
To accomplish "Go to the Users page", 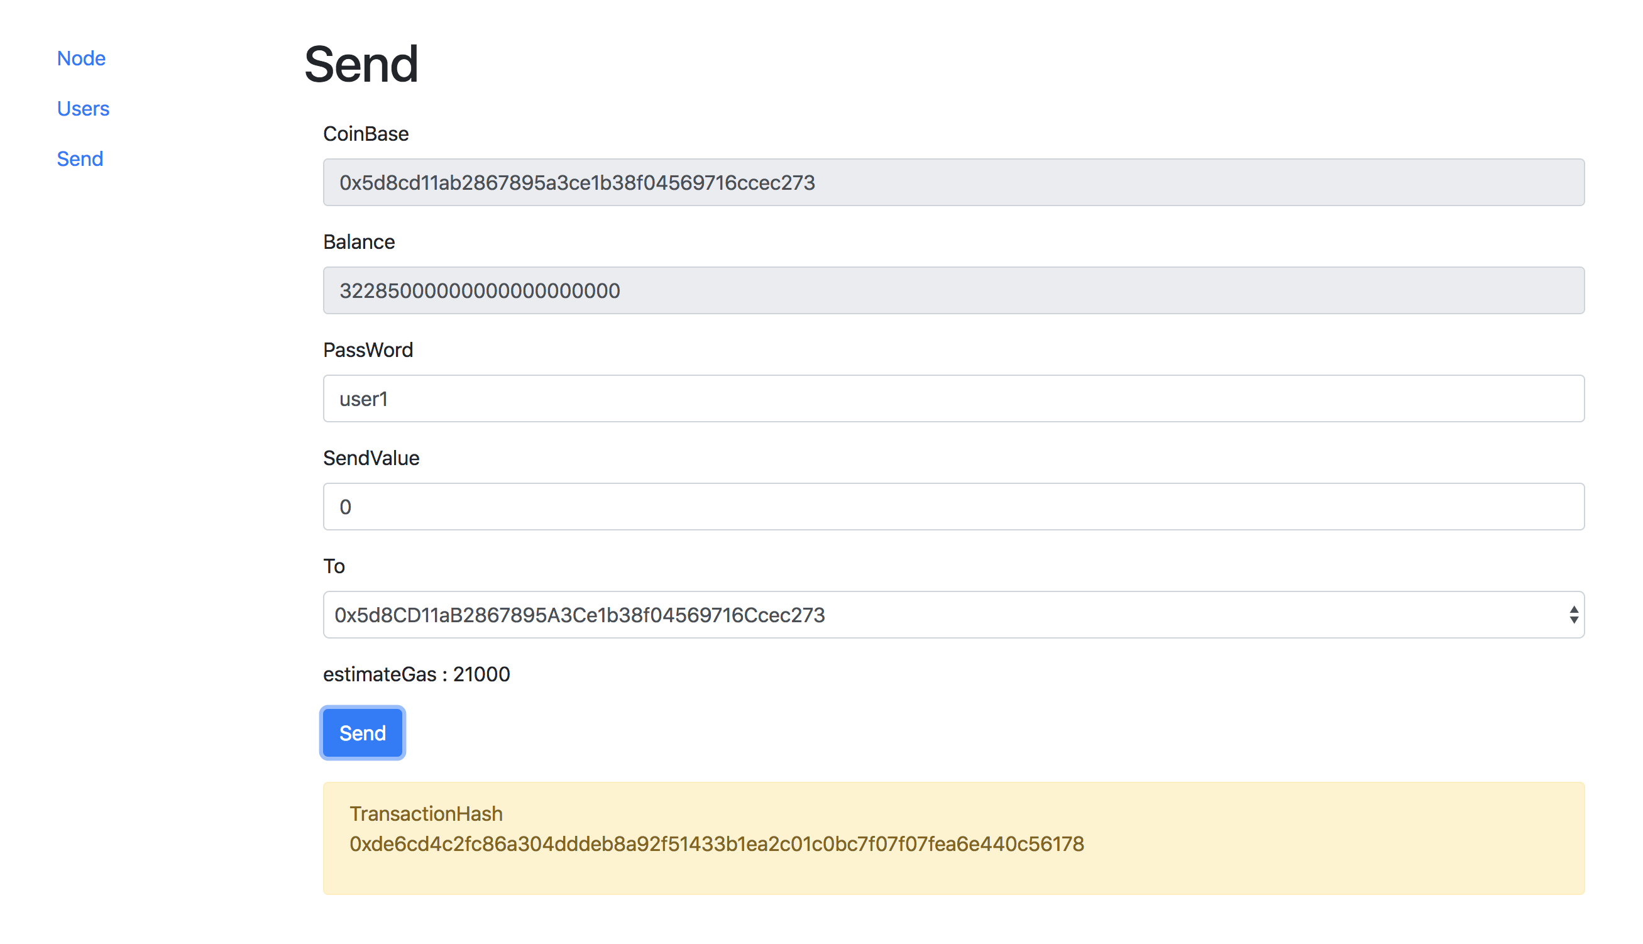I will (x=83, y=108).
